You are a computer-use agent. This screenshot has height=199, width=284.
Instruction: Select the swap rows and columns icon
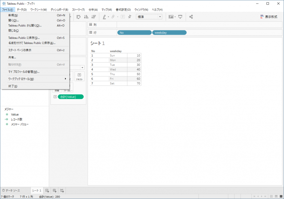(78, 17)
